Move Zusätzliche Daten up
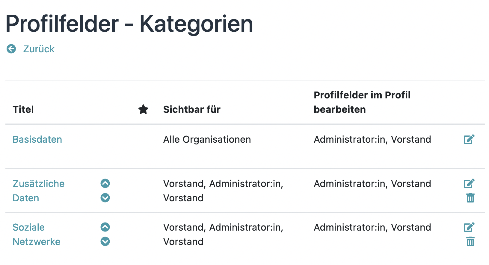 [x=105, y=183]
